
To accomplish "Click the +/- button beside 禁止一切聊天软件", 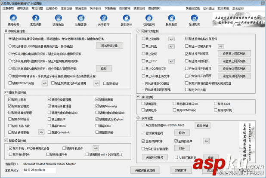I will [x=221, y=46].
